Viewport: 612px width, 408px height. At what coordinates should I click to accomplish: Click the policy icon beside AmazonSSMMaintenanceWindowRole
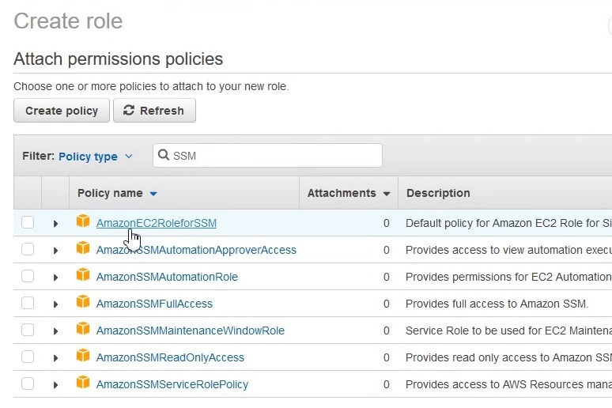click(83, 329)
